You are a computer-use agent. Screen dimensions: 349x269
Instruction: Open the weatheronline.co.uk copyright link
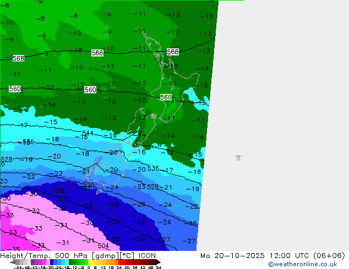click(303, 264)
